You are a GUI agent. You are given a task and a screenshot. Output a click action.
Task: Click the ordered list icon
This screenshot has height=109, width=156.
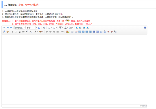tap(49, 28)
